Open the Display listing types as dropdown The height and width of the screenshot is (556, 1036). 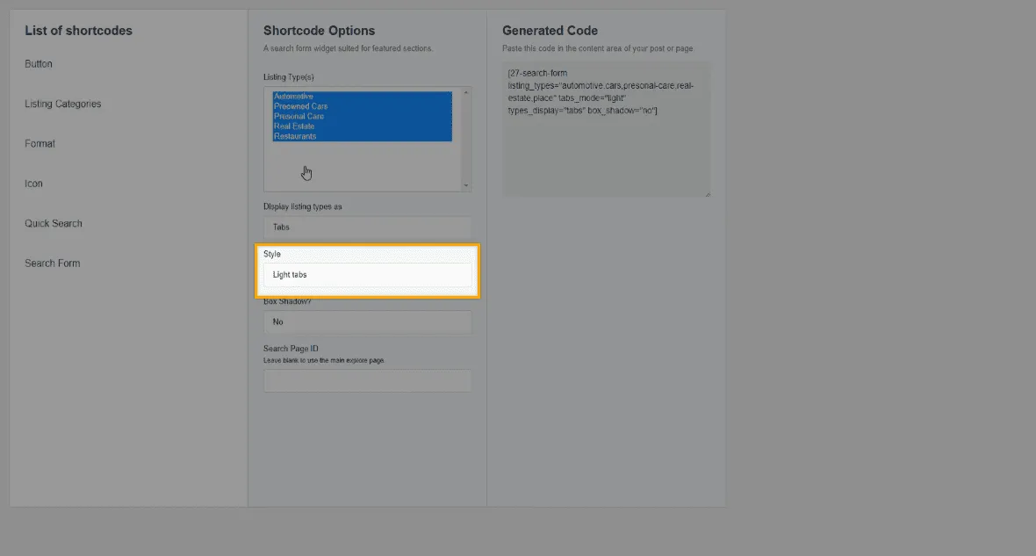click(367, 227)
